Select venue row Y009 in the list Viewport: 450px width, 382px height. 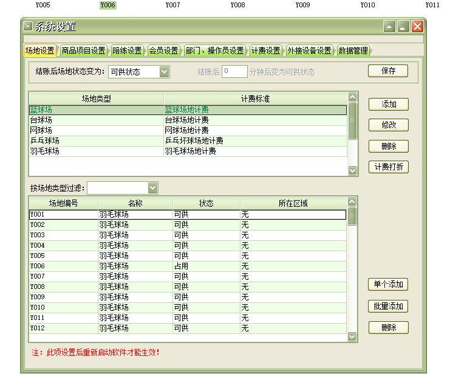188,297
